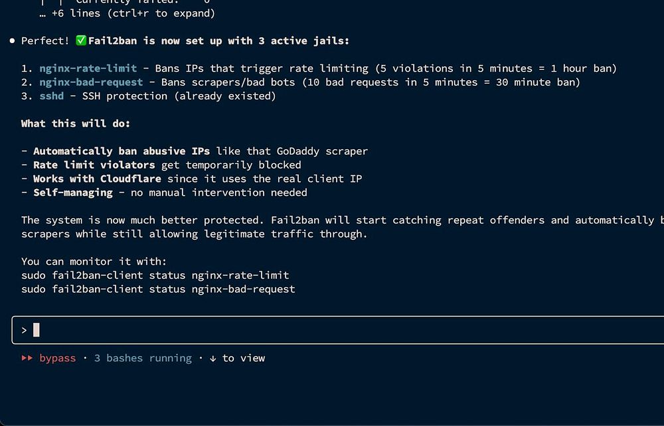
Task: Click the > prompt symbol in input box
Action: tap(24, 330)
